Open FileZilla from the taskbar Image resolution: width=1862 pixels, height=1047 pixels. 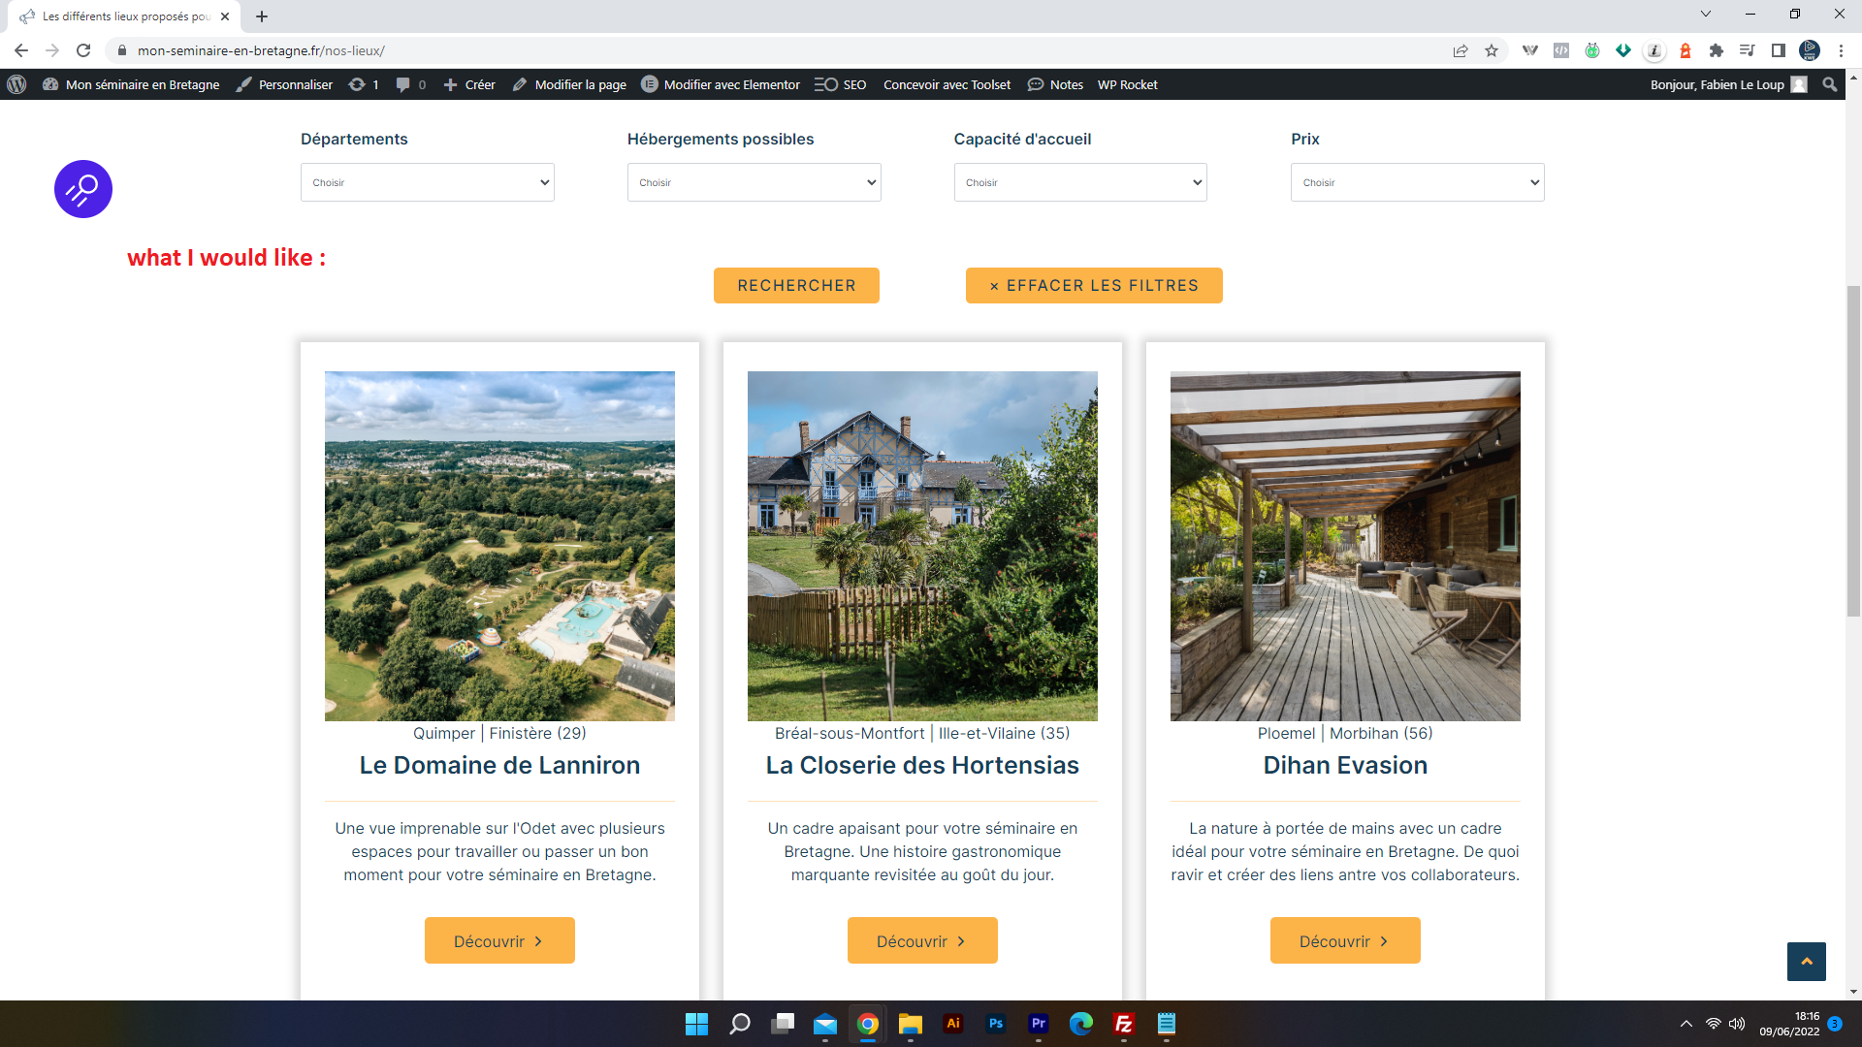point(1124,1024)
